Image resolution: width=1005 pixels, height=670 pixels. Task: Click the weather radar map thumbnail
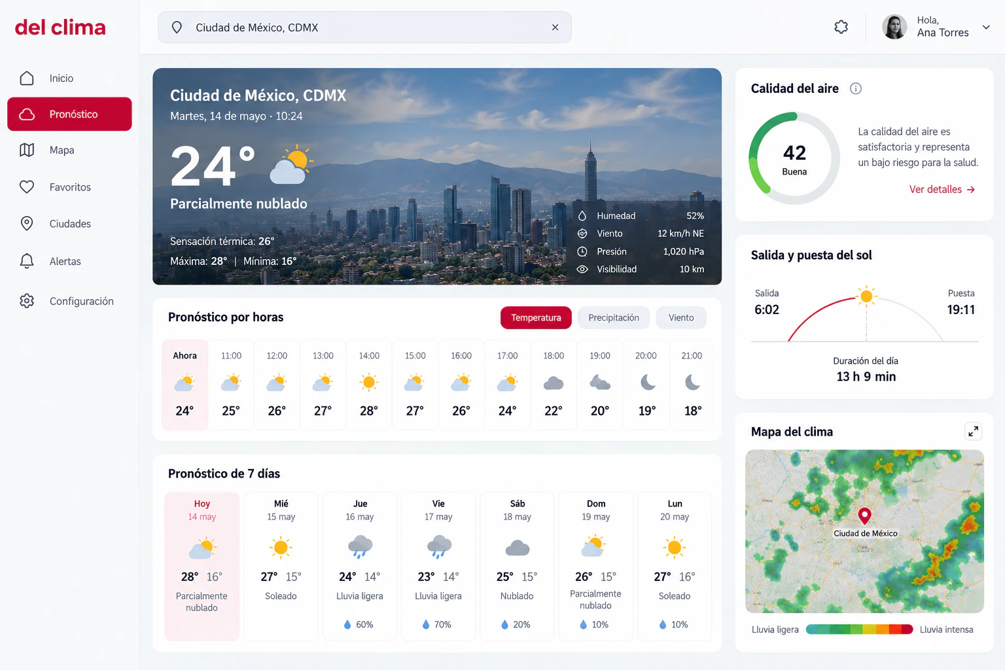[x=864, y=531]
